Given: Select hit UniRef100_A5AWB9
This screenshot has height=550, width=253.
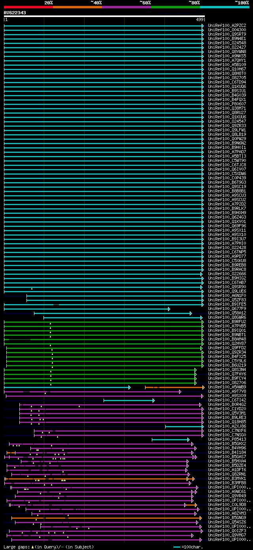Looking at the screenshot, I should [227, 387].
